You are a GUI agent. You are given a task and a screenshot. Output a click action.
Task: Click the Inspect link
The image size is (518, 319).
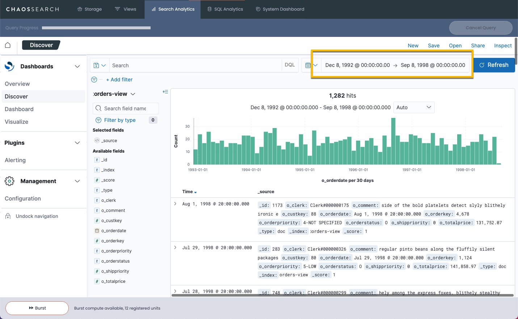pos(502,46)
